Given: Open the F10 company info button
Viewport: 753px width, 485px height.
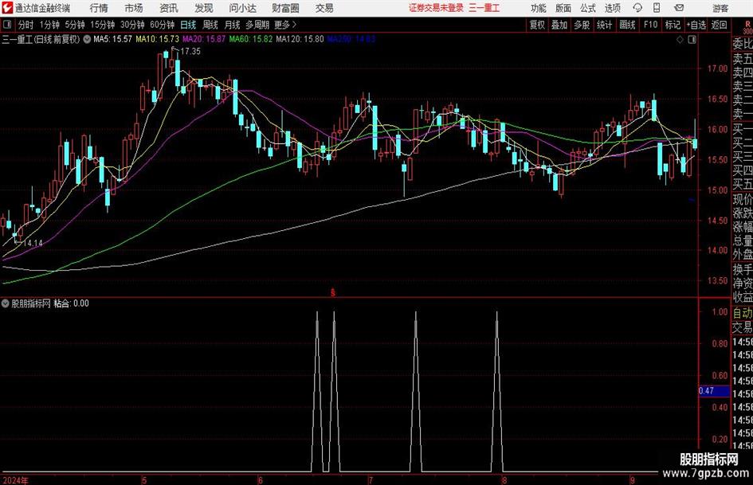Looking at the screenshot, I should 651,25.
